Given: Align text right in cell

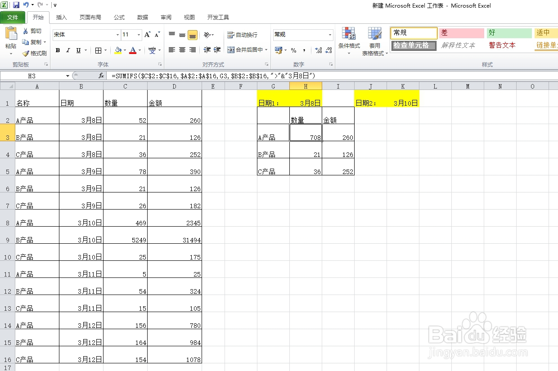Looking at the screenshot, I should click(193, 50).
